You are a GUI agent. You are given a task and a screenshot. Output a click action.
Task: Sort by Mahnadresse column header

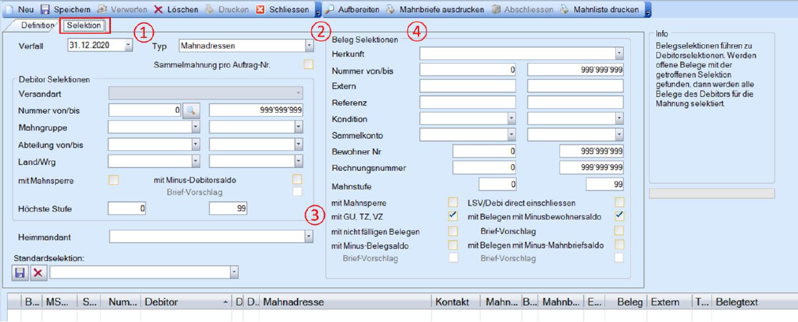click(x=346, y=301)
